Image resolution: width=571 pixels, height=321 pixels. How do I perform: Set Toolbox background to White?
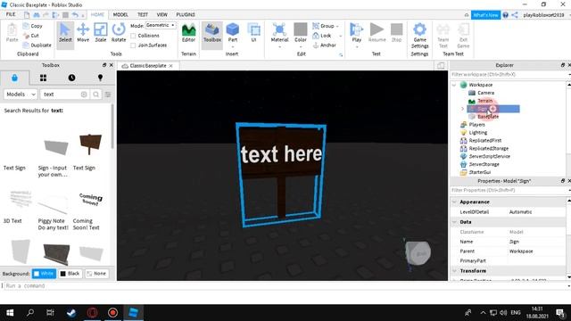click(x=44, y=274)
